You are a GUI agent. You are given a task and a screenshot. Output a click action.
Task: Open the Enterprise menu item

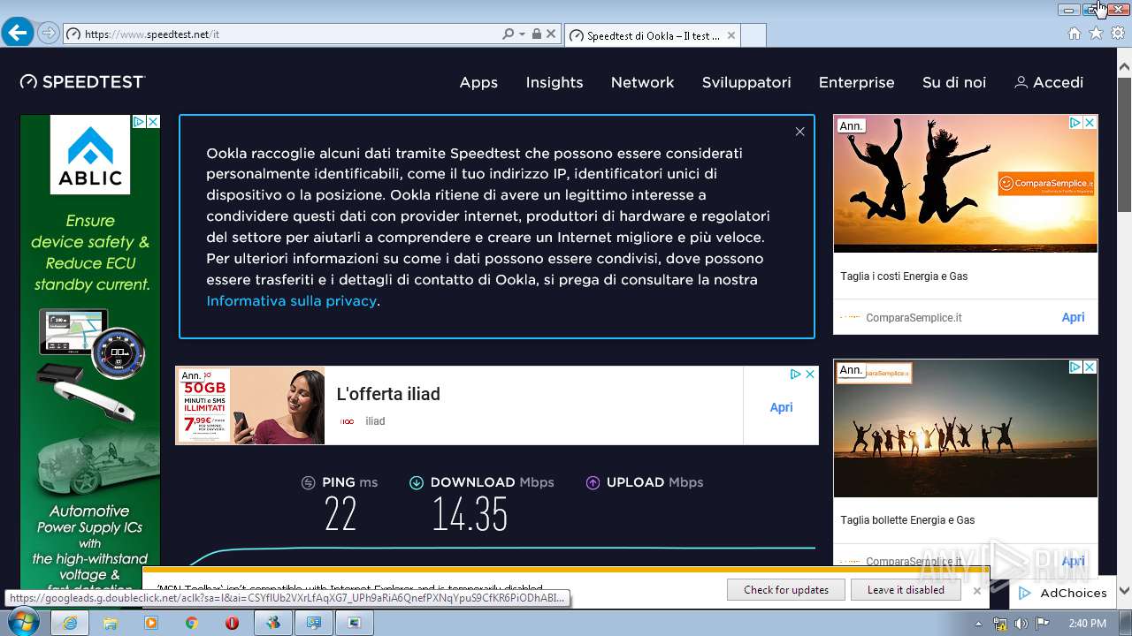[856, 83]
